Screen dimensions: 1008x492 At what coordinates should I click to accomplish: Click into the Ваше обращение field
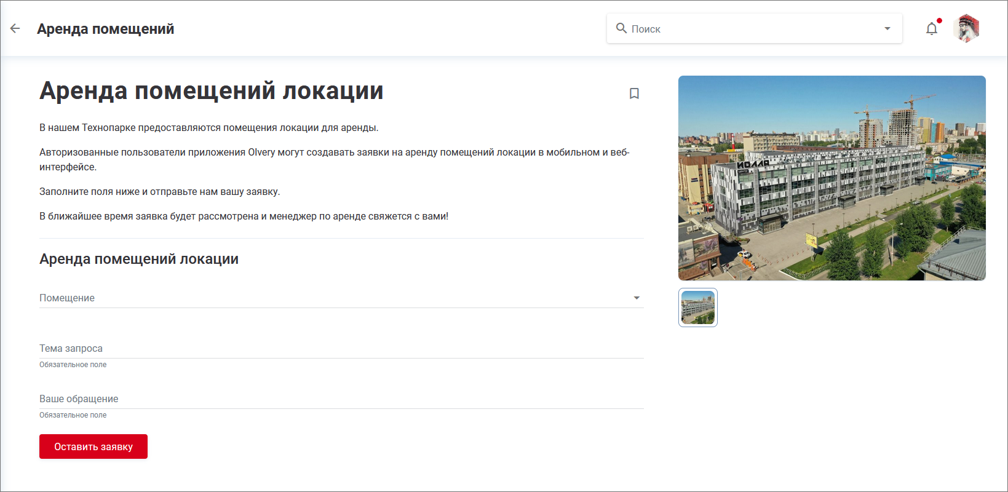[341, 399]
